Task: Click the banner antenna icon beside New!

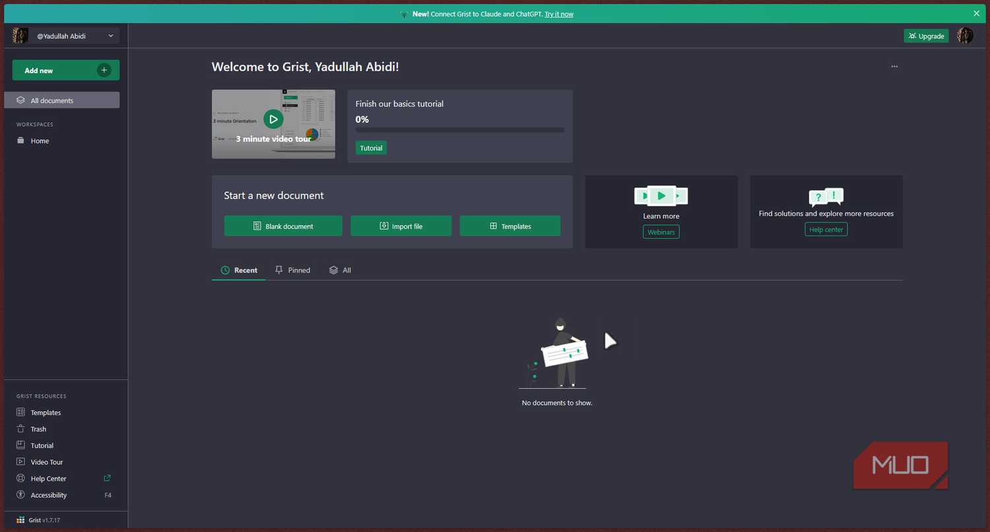Action: pos(404,14)
